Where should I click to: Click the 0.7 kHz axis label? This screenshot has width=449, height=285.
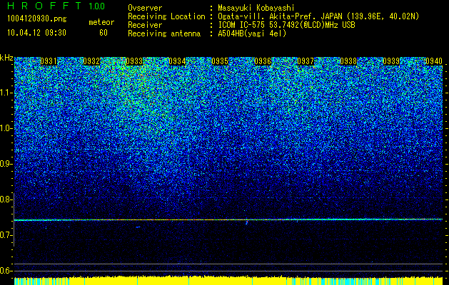pos(6,235)
